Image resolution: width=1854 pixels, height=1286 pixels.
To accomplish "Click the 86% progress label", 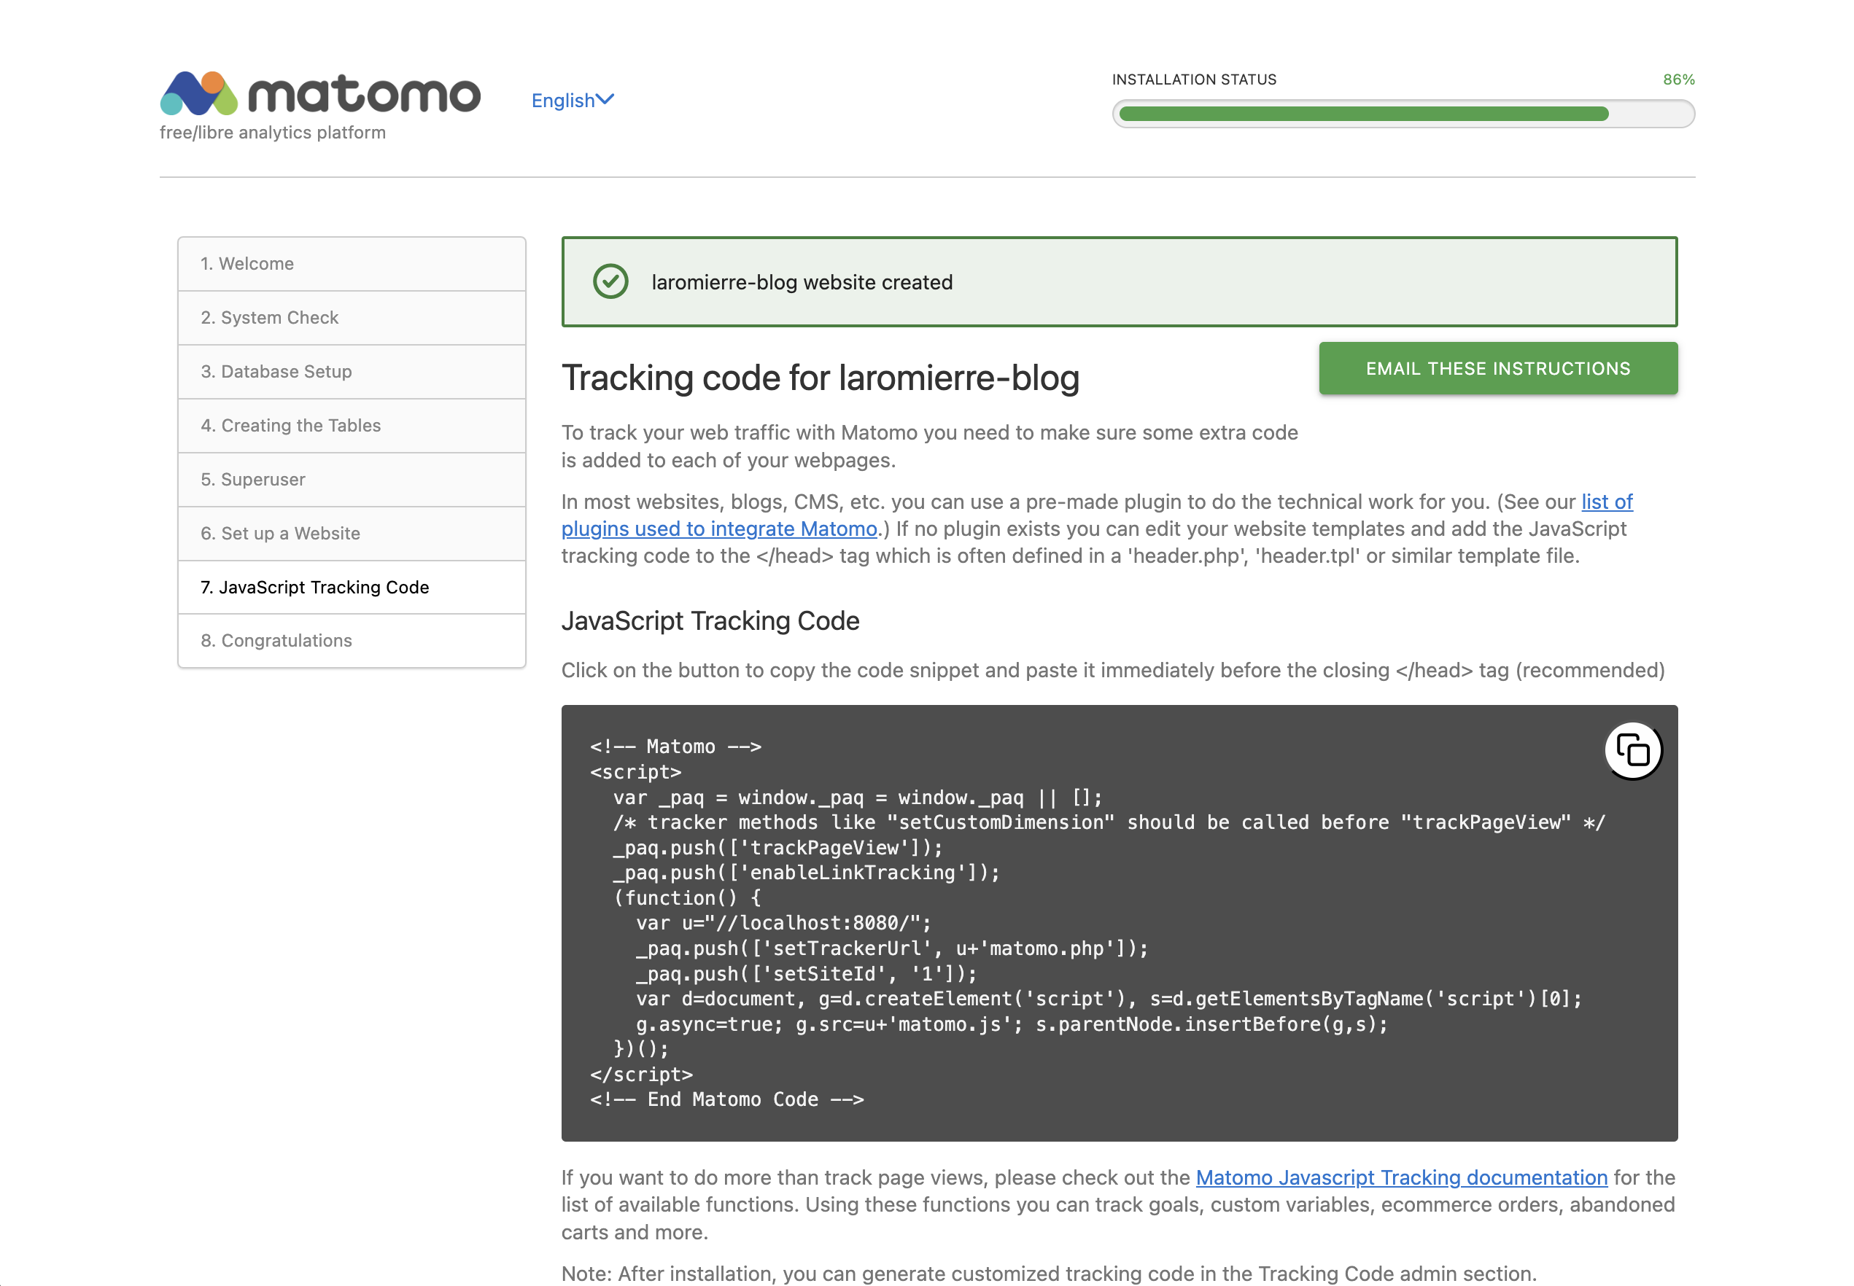I will (1677, 79).
